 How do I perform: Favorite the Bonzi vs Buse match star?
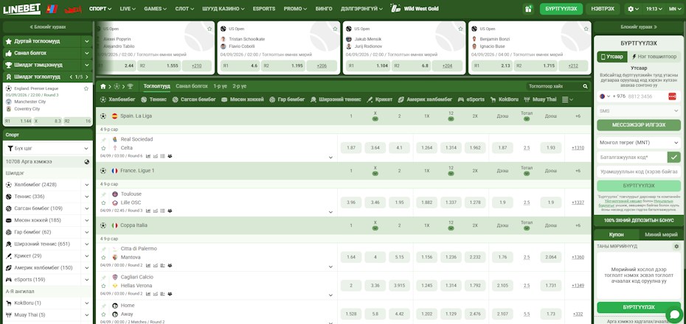(586, 29)
